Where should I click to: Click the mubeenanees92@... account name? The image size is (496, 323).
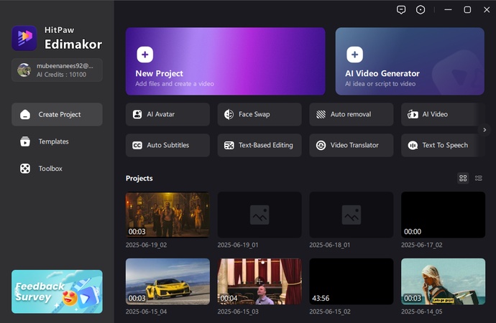(x=65, y=66)
